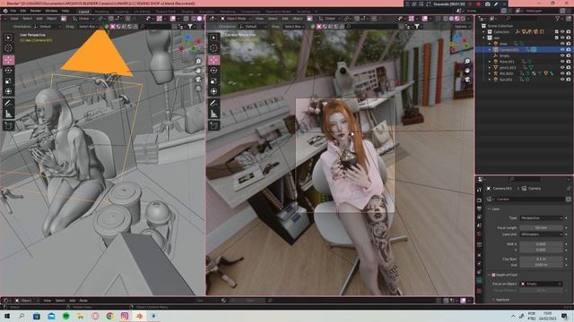Viewport: 574px width, 322px height.
Task: Hide the Empty object with its eye icon
Action: [x=562, y=55]
